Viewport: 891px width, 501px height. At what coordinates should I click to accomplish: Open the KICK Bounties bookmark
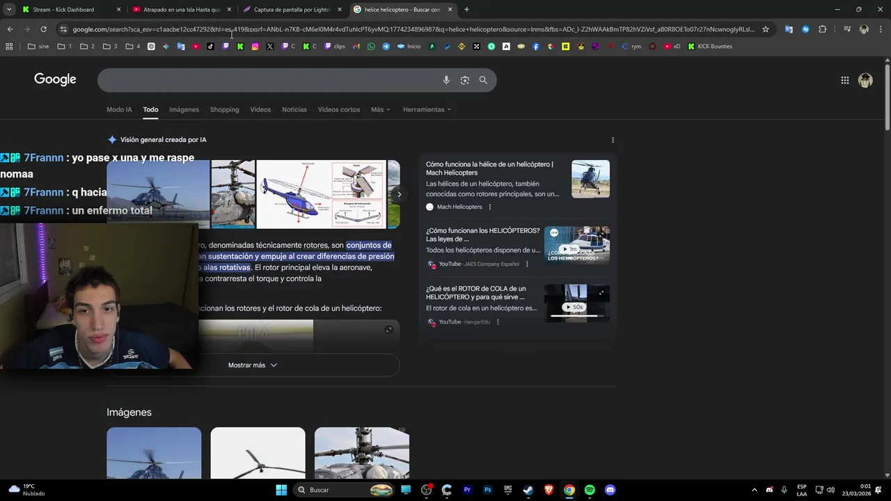pos(710,47)
